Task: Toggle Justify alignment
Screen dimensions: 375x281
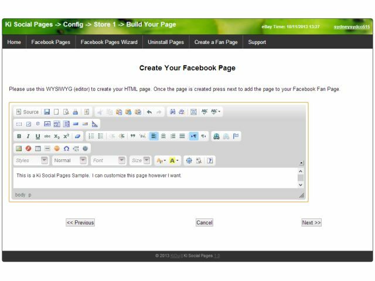Action: [182, 136]
